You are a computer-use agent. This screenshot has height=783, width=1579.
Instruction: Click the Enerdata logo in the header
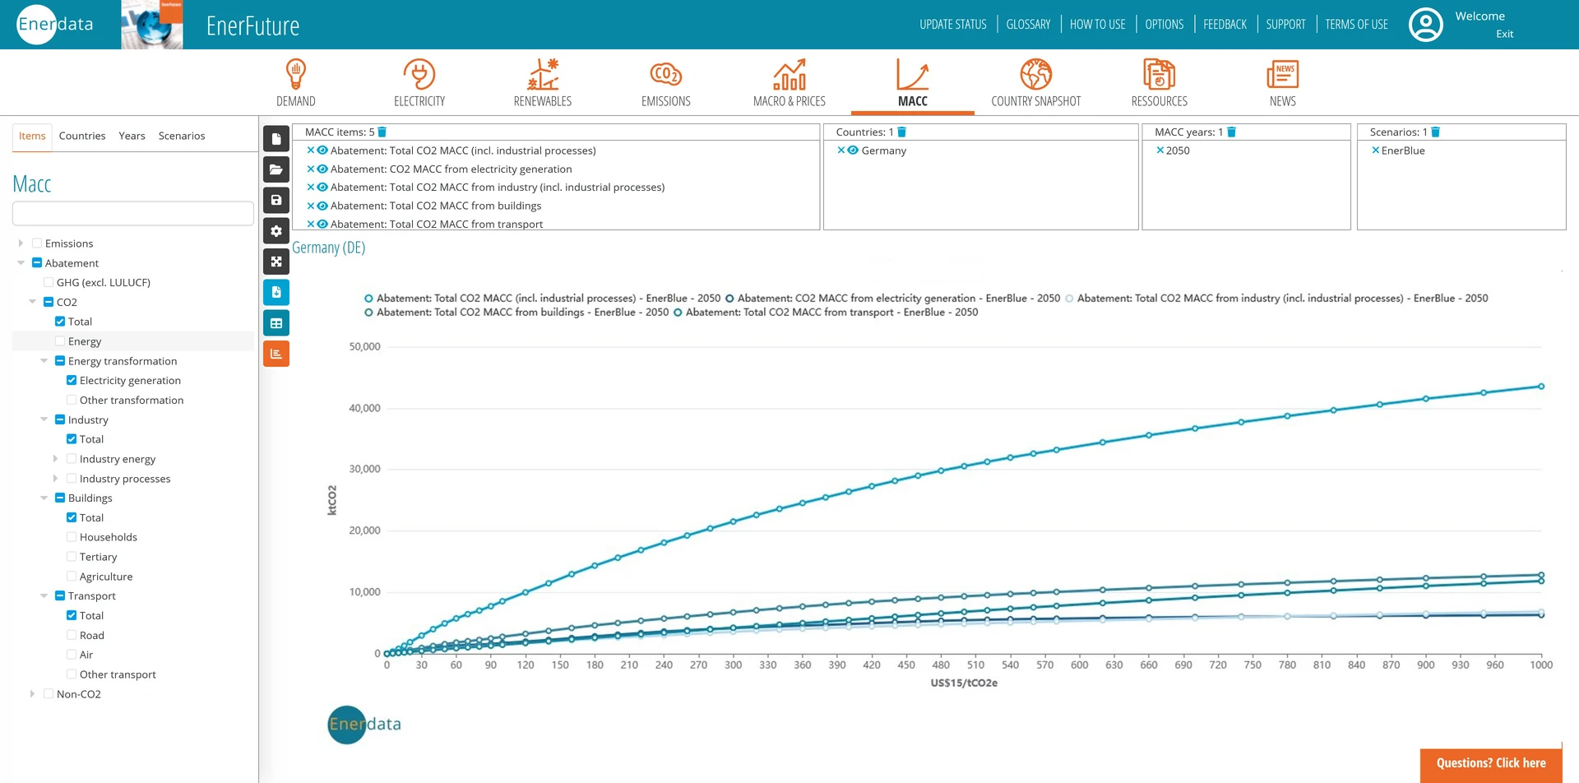pos(55,25)
